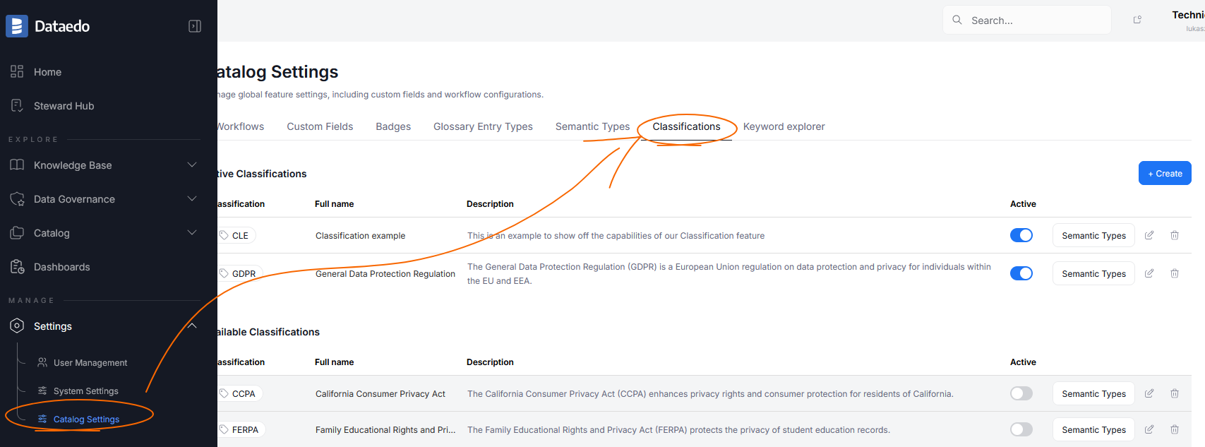Image resolution: width=1205 pixels, height=447 pixels.
Task: Activate the FERPA classification toggle
Action: click(x=1021, y=429)
